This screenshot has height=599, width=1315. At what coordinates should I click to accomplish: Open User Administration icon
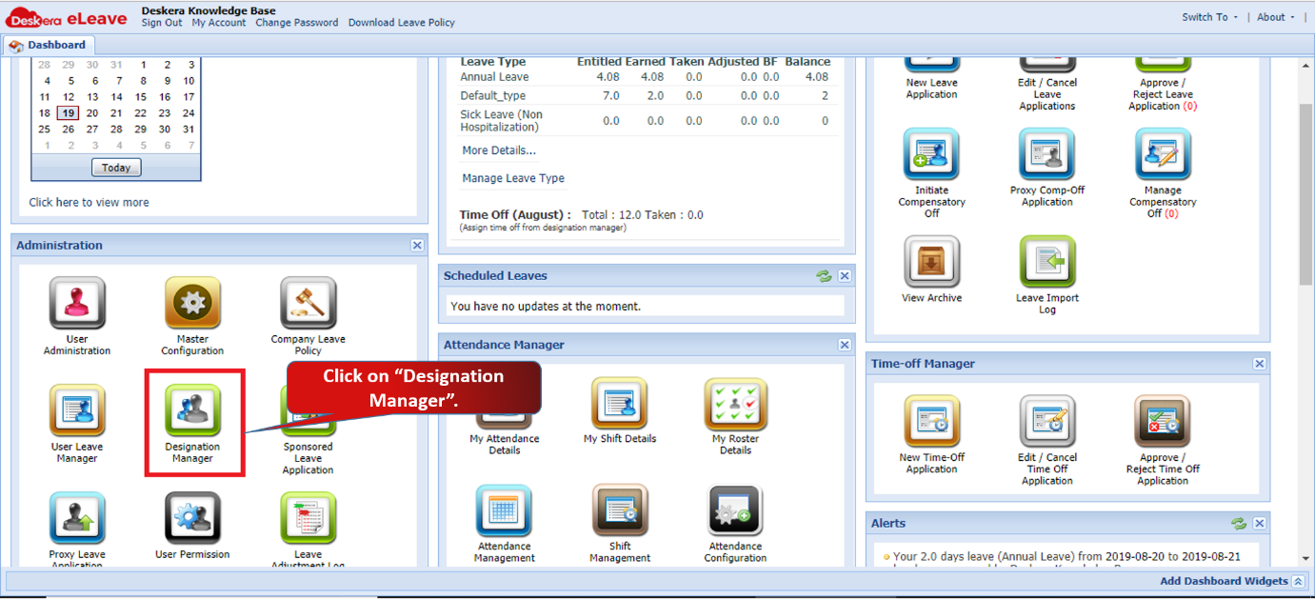(77, 304)
